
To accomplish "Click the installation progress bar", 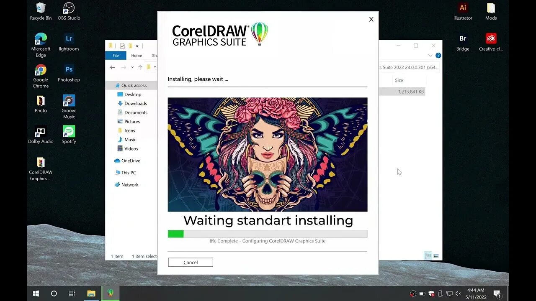I will [268, 234].
